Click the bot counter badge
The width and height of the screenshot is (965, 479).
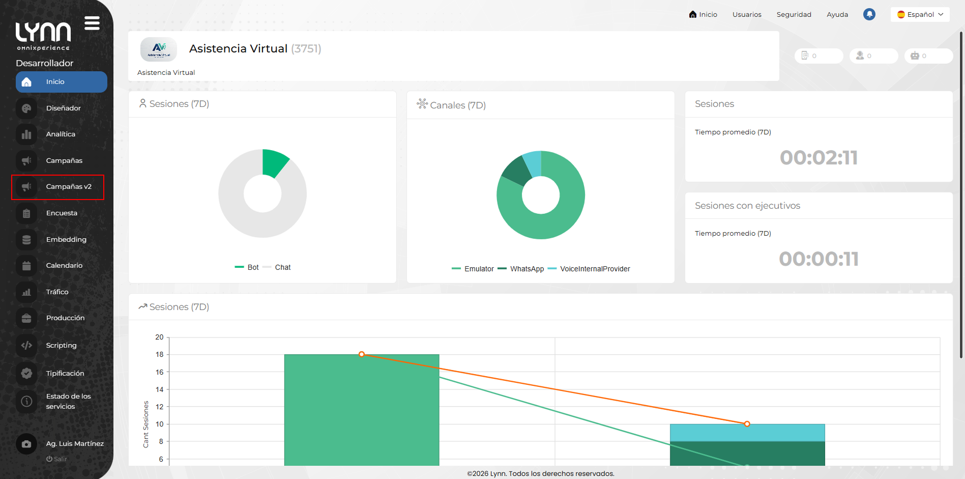point(928,56)
